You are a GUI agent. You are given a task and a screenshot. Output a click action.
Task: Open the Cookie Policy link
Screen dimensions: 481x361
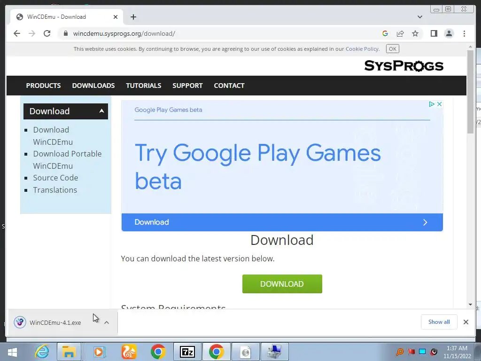[x=362, y=49]
